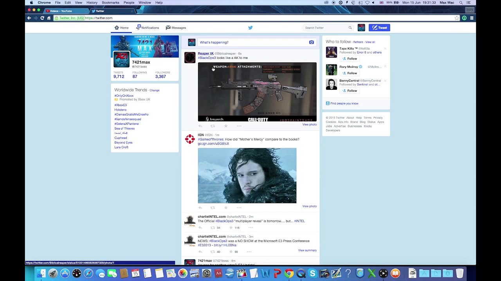Follow Tapx Killa
501x281 pixels.
click(350, 59)
